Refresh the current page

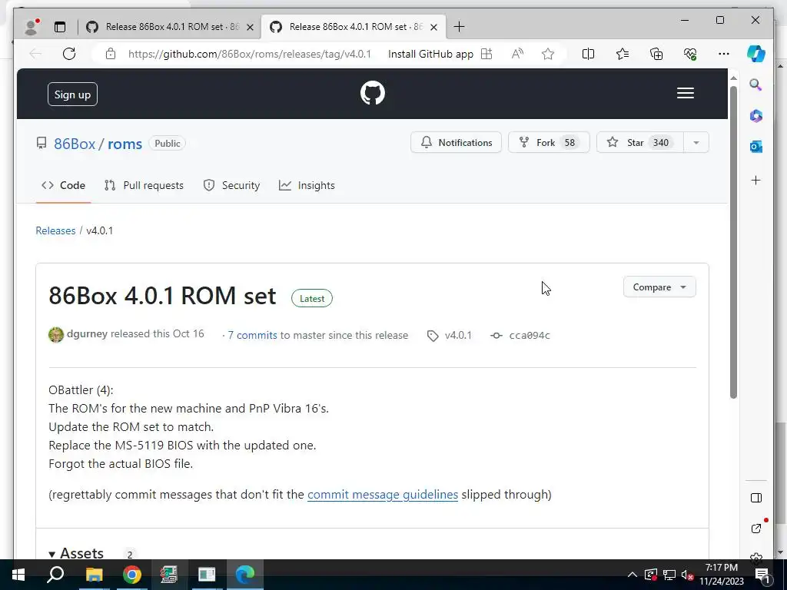[69, 54]
